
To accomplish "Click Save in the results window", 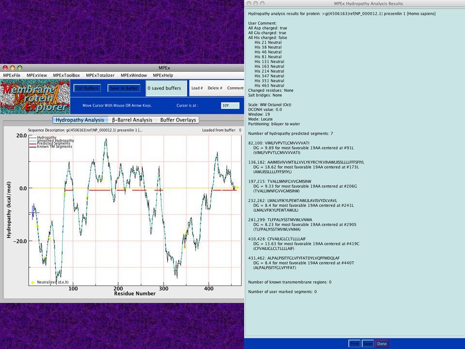I will pyautogui.click(x=368, y=344).
